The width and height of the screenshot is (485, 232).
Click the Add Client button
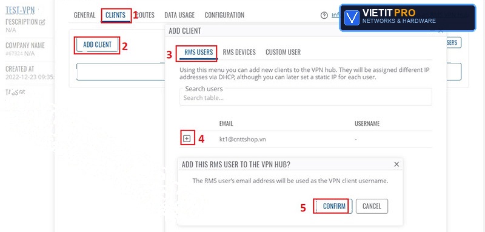click(x=97, y=45)
